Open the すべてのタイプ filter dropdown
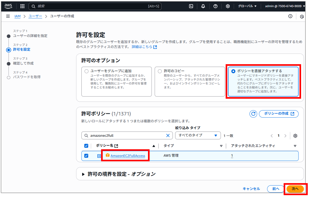Image resolution: width=309 pixels, height=198 pixels. (x=198, y=135)
